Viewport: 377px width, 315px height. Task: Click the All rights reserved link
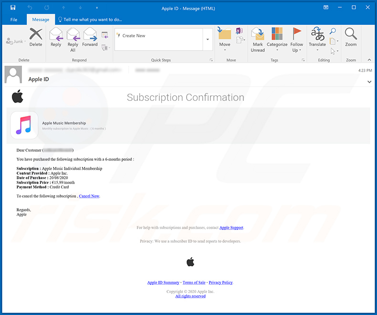point(190,296)
